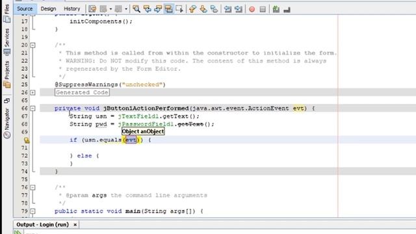The width and height of the screenshot is (416, 234).
Task: Click @SuppressWarnings annotation on line 25
Action: (x=86, y=84)
